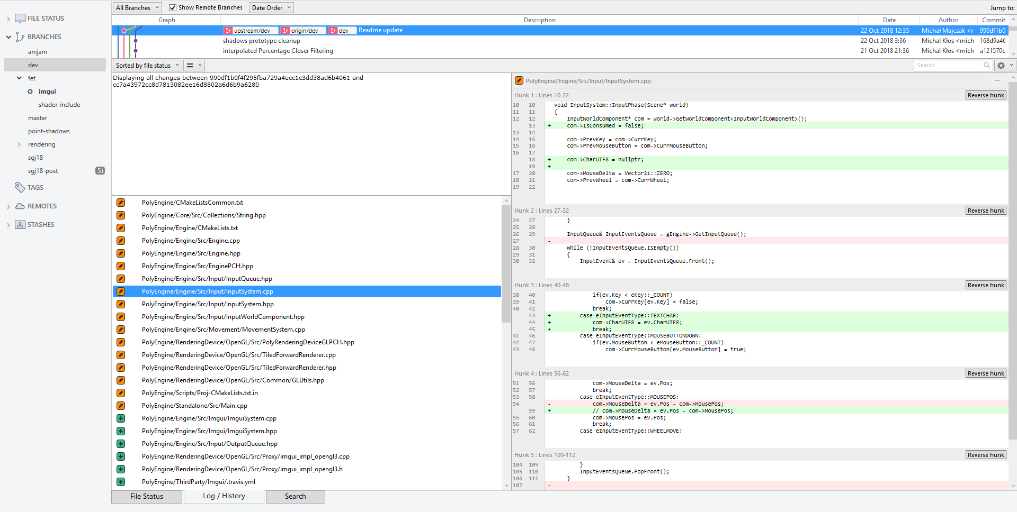This screenshot has height=512, width=1017.
Task: Click the modified icon beside Main.cpp
Action: tap(121, 406)
